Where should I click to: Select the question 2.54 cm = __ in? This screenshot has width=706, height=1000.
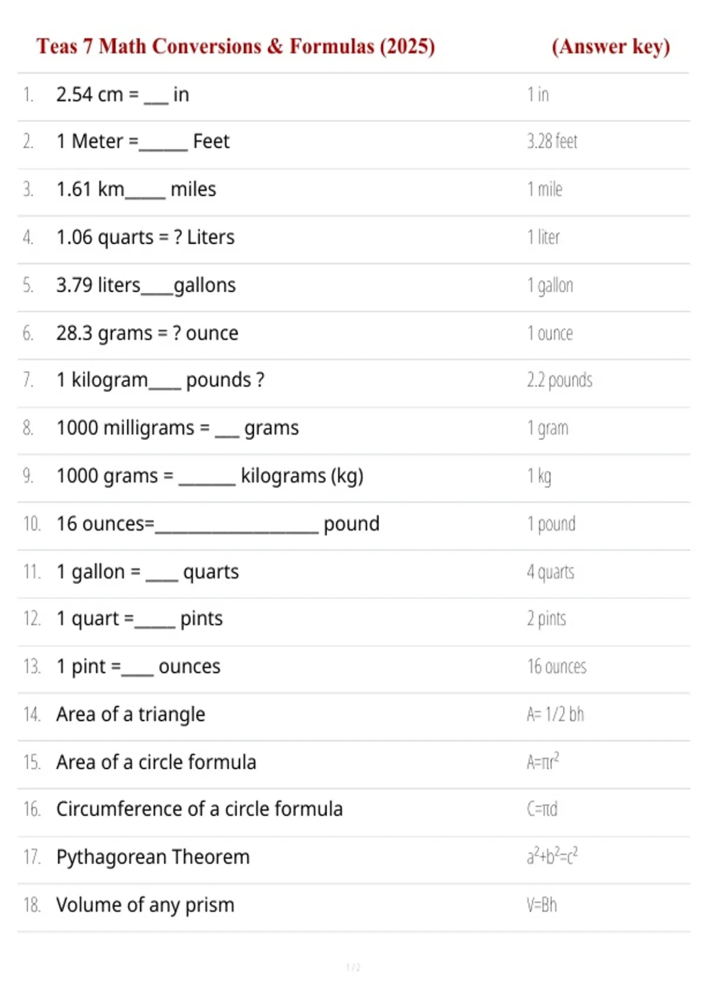[x=122, y=95]
